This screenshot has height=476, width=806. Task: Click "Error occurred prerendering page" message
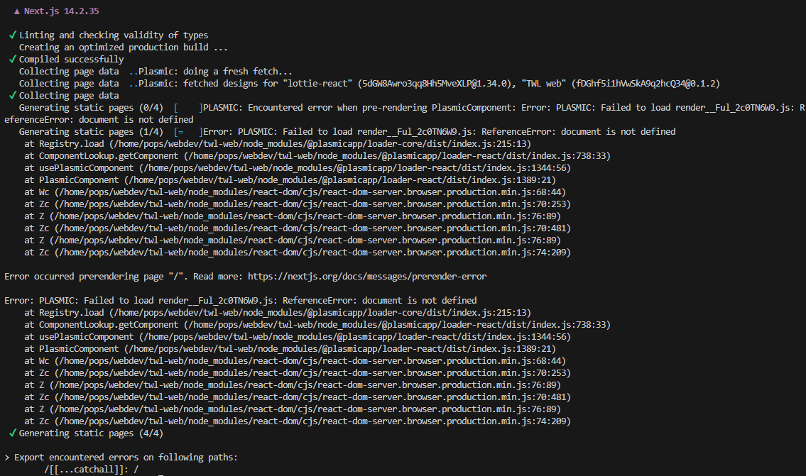point(94,277)
